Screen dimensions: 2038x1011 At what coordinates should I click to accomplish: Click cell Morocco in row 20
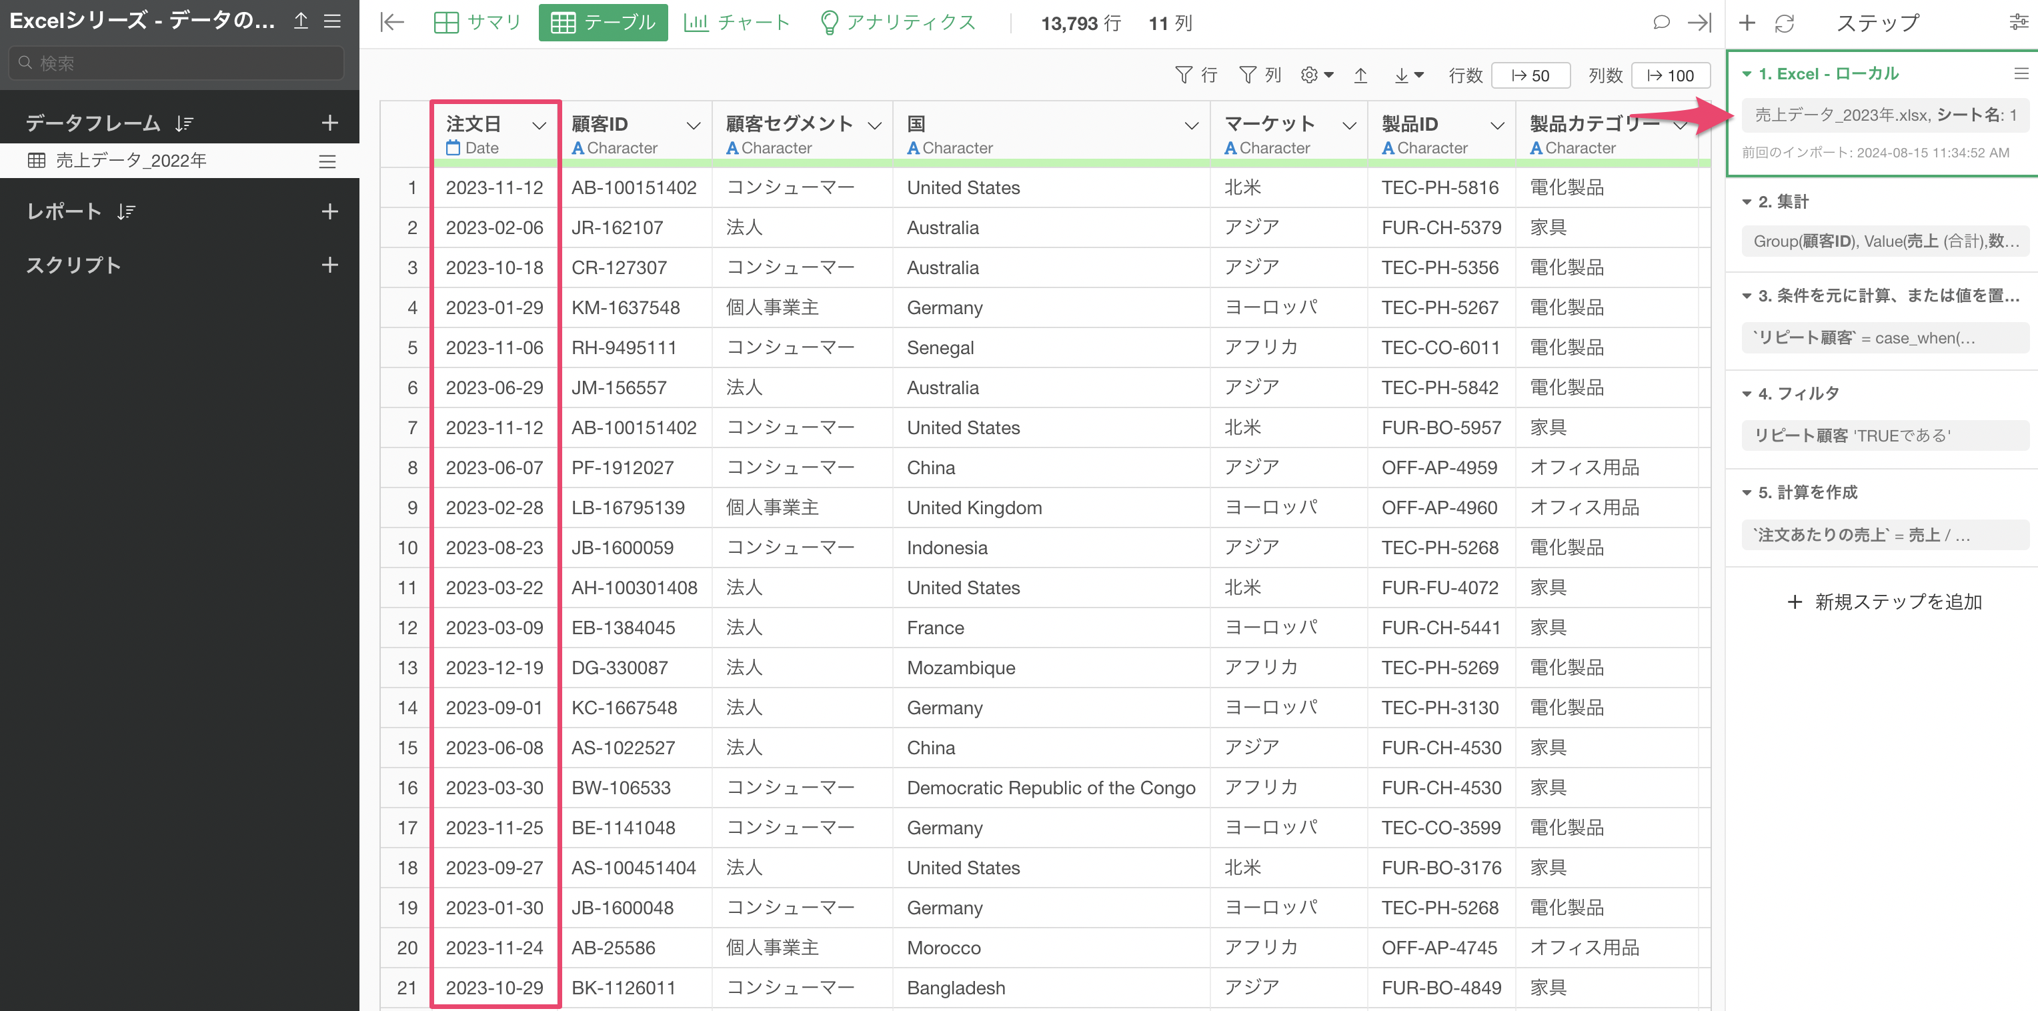[x=943, y=948]
